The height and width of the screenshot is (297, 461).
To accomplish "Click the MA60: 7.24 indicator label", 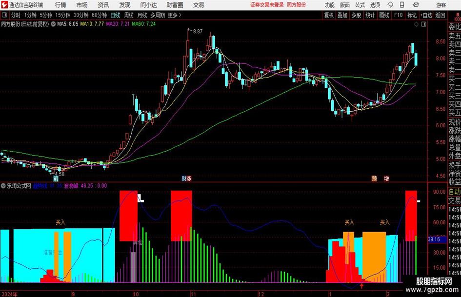I will tap(144, 24).
